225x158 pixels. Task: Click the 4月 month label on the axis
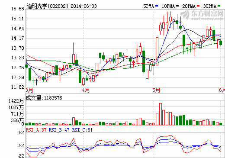point(86,90)
